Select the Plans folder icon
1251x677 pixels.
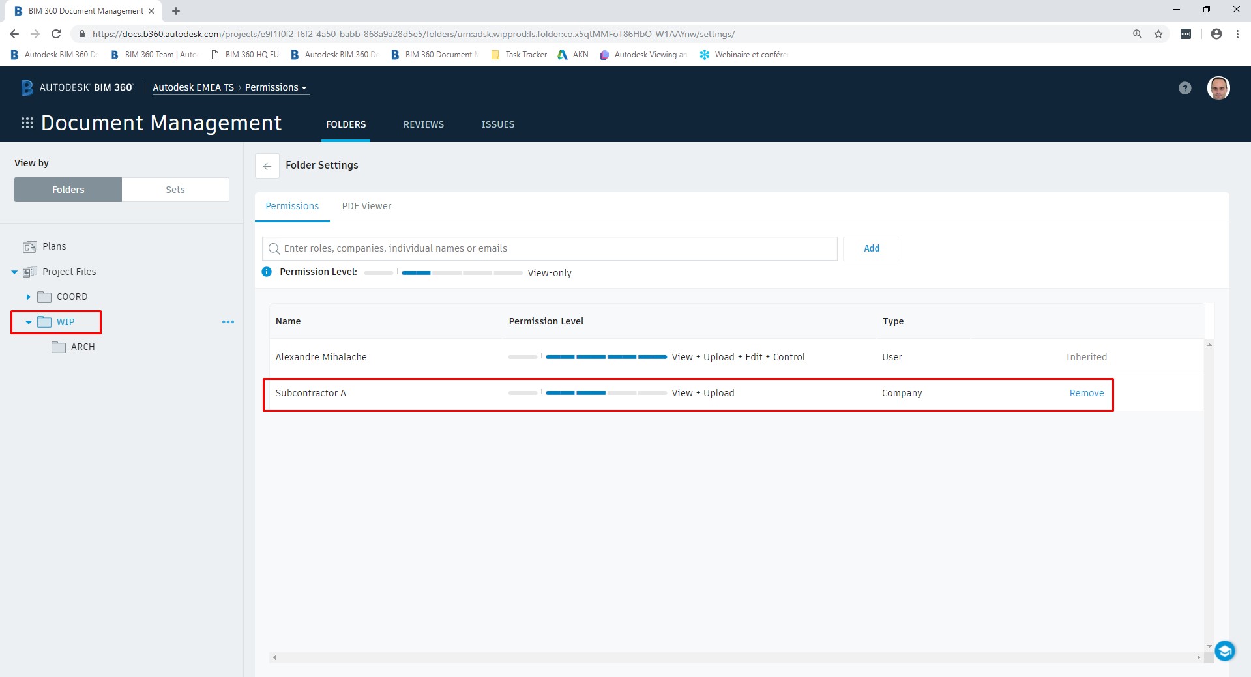(x=30, y=246)
